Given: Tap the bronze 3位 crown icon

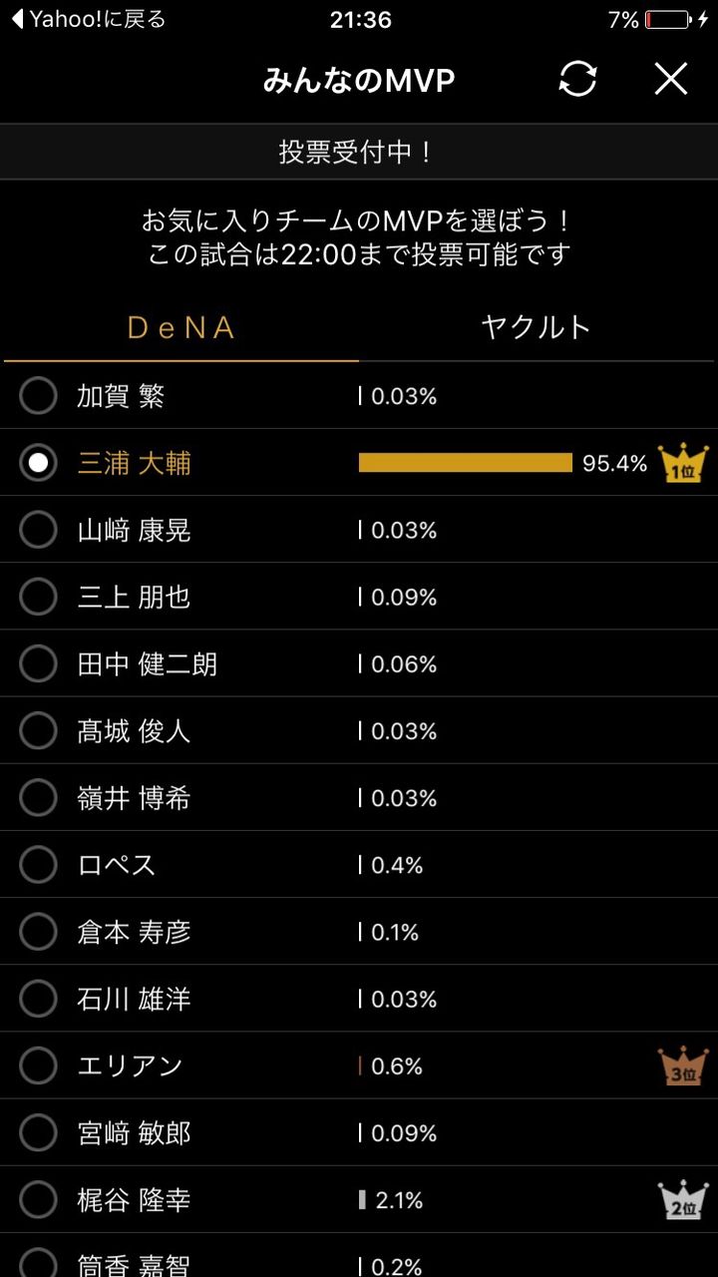Looking at the screenshot, I should point(683,1065).
